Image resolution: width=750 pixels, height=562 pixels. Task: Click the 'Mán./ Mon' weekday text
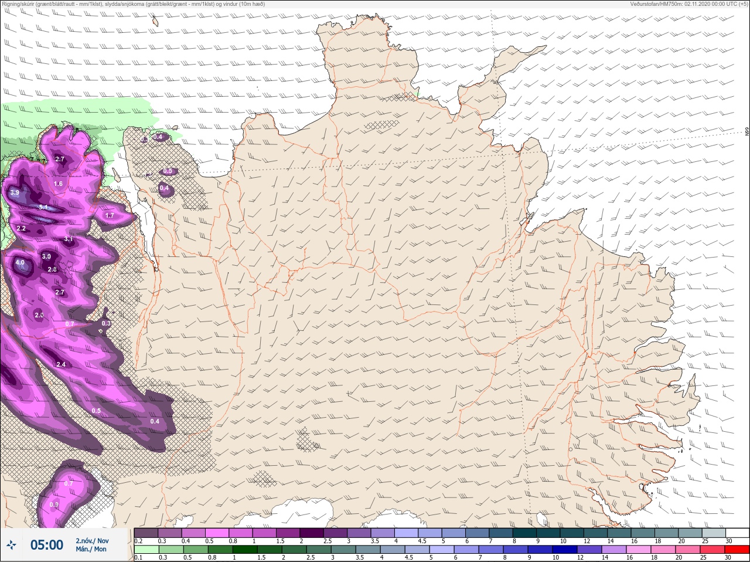91,549
